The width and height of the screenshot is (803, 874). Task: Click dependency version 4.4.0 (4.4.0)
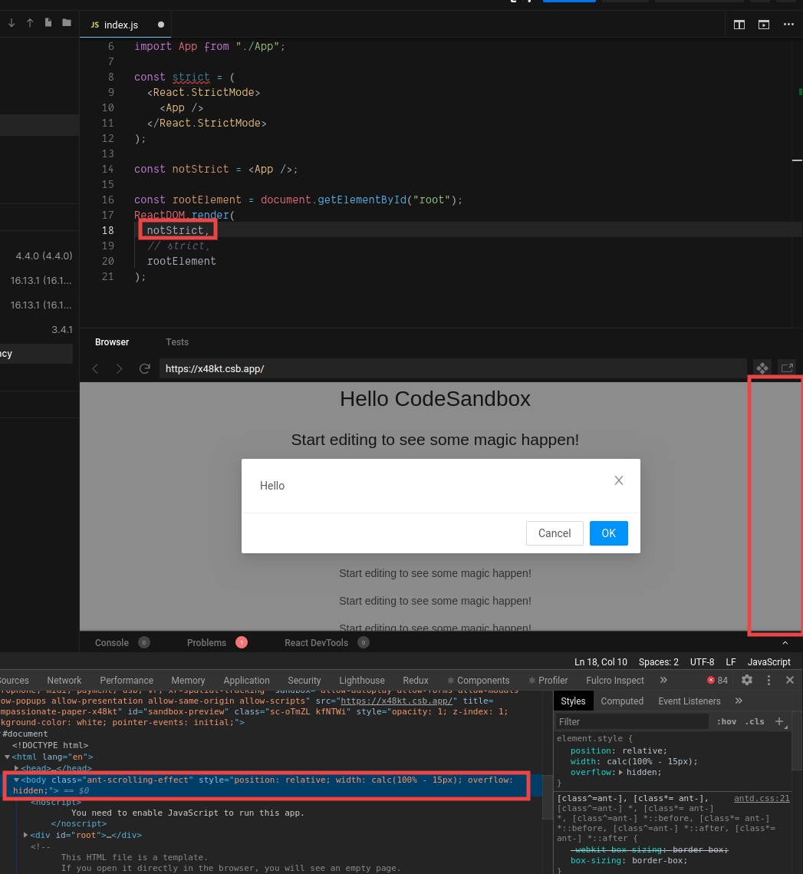(x=44, y=256)
